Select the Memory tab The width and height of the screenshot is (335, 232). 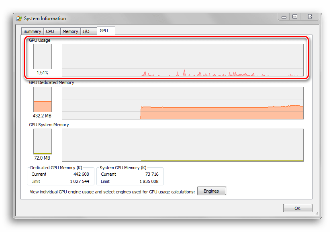(71, 31)
